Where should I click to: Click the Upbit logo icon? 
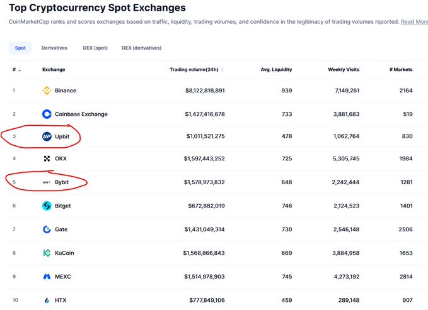click(47, 136)
